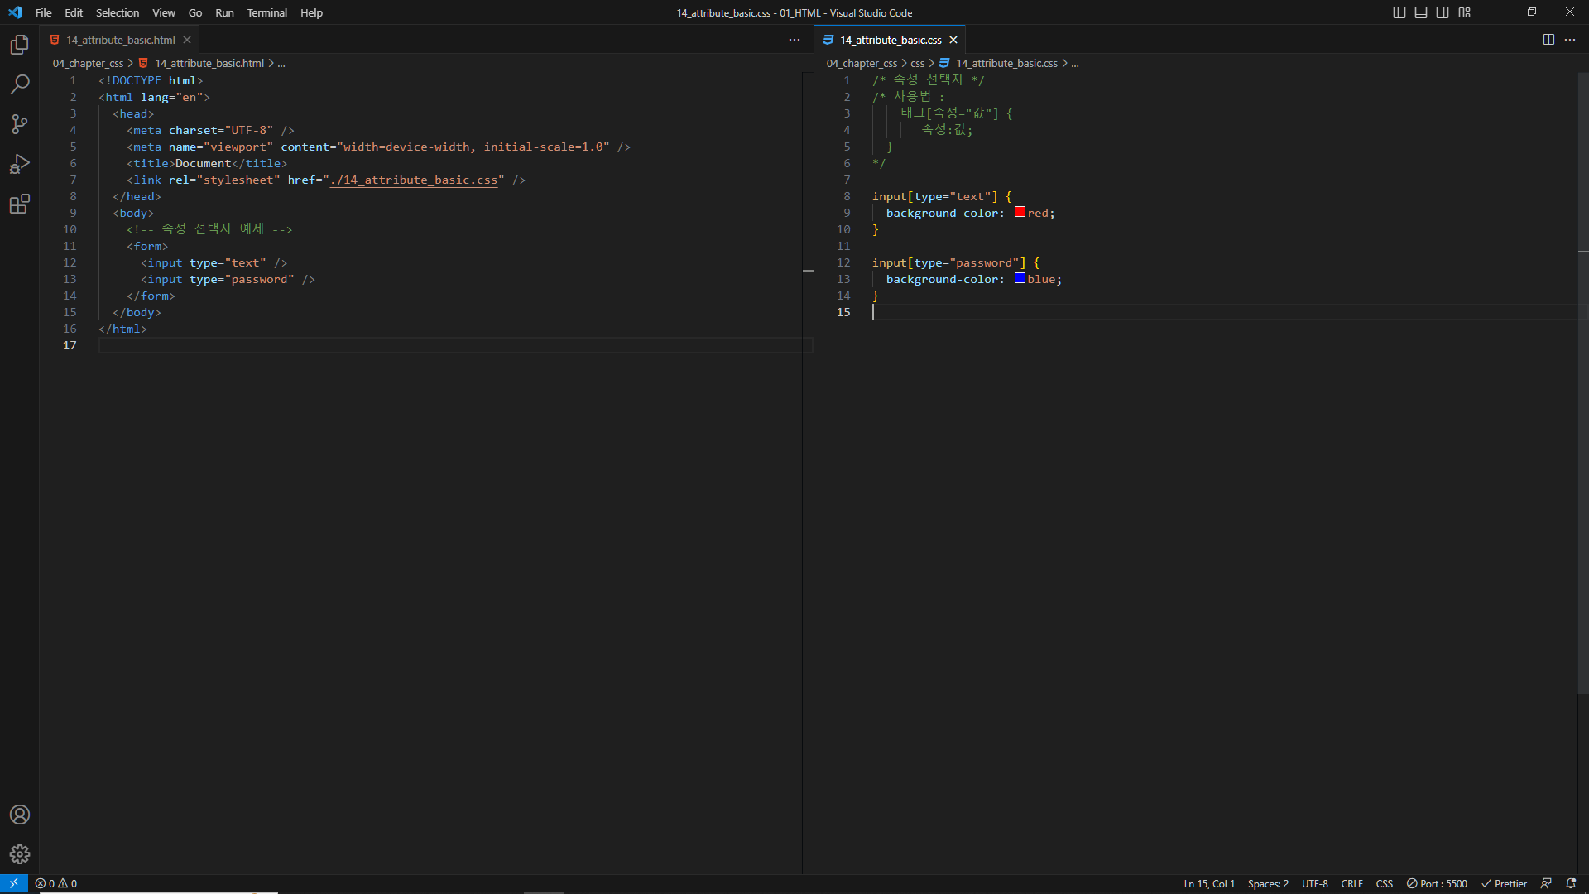Click the red color swatch
The image size is (1589, 894).
tap(1020, 212)
